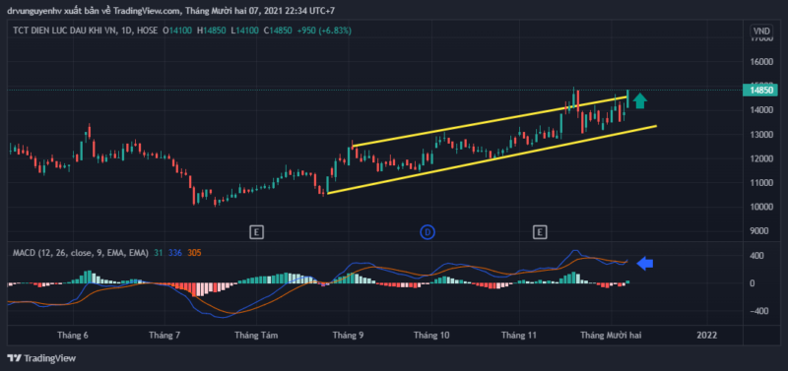Click the 12000 price axis label
788x371 pixels.
[x=760, y=158]
